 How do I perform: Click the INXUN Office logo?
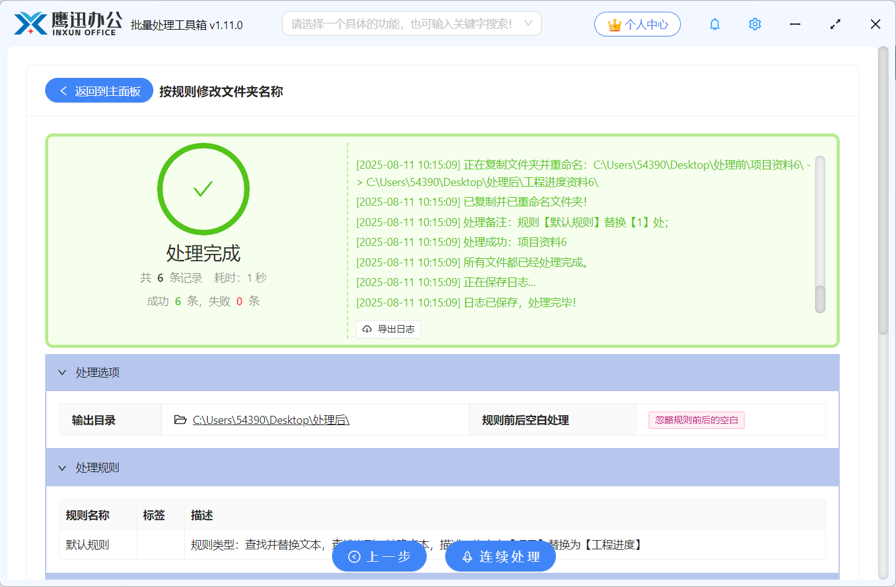68,24
